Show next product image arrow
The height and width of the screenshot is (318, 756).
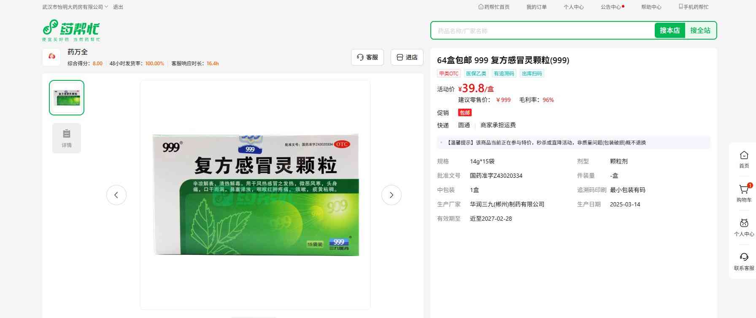(x=391, y=195)
